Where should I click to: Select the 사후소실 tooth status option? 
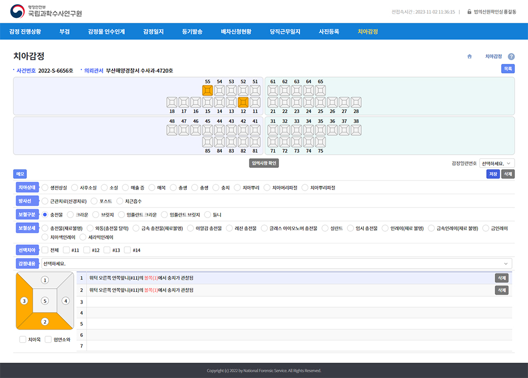point(74,187)
